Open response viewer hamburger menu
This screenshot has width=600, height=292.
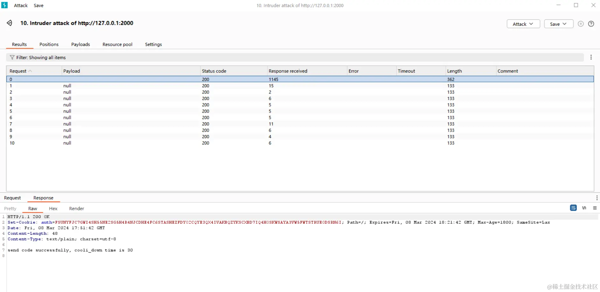tap(595, 208)
